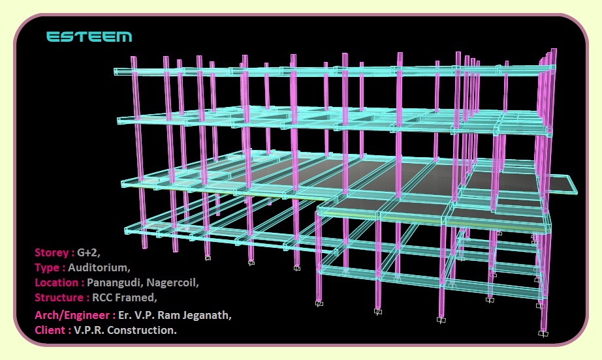Click the 'Arch/Engineer :' label
The width and height of the screenshot is (602, 360).
pos(75,315)
